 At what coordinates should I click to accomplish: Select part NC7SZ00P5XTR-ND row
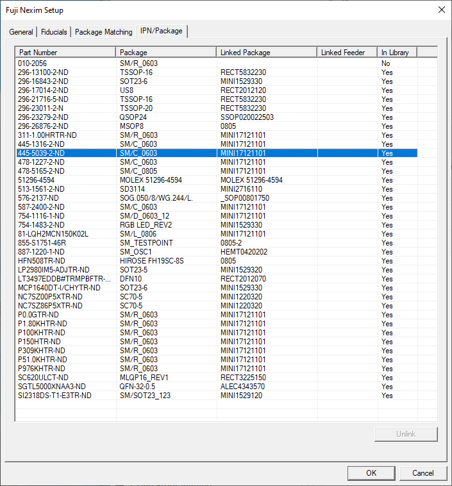point(217,297)
